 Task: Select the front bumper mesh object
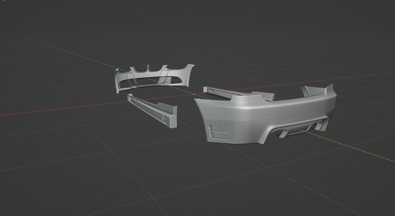(180, 78)
